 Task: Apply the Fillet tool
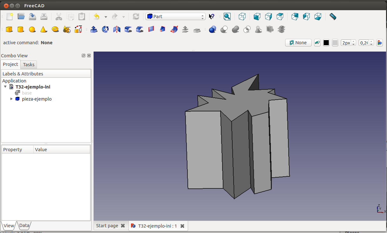(128, 30)
